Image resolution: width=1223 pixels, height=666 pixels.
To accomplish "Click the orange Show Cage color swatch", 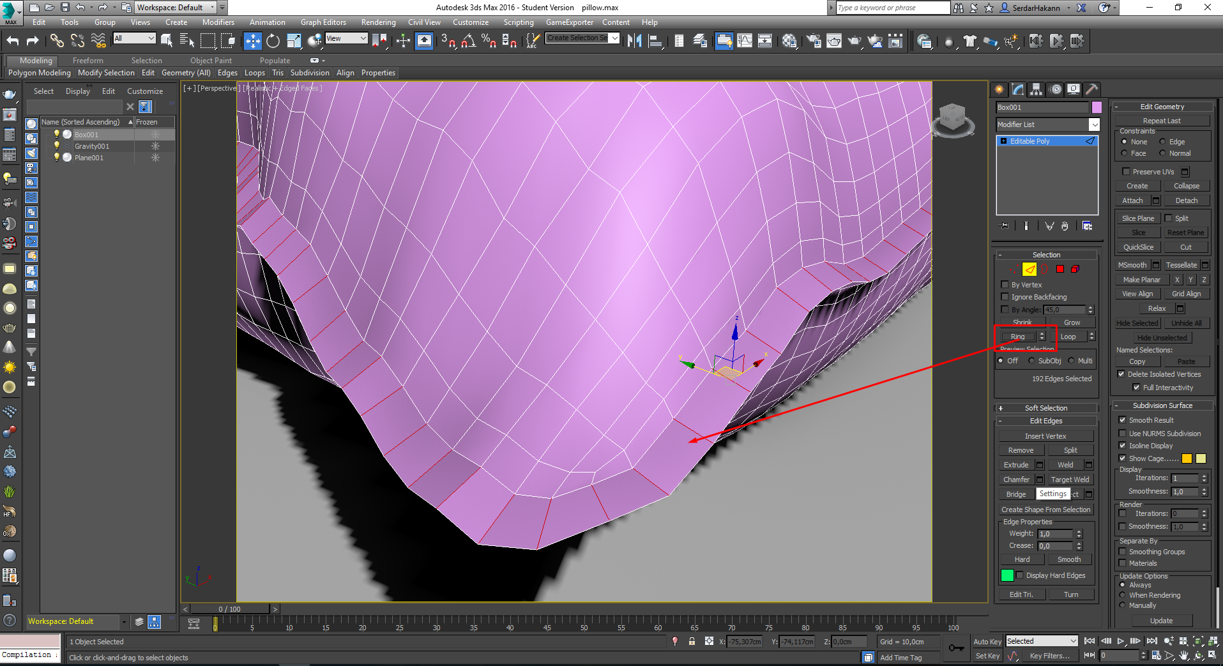I will pos(1187,458).
